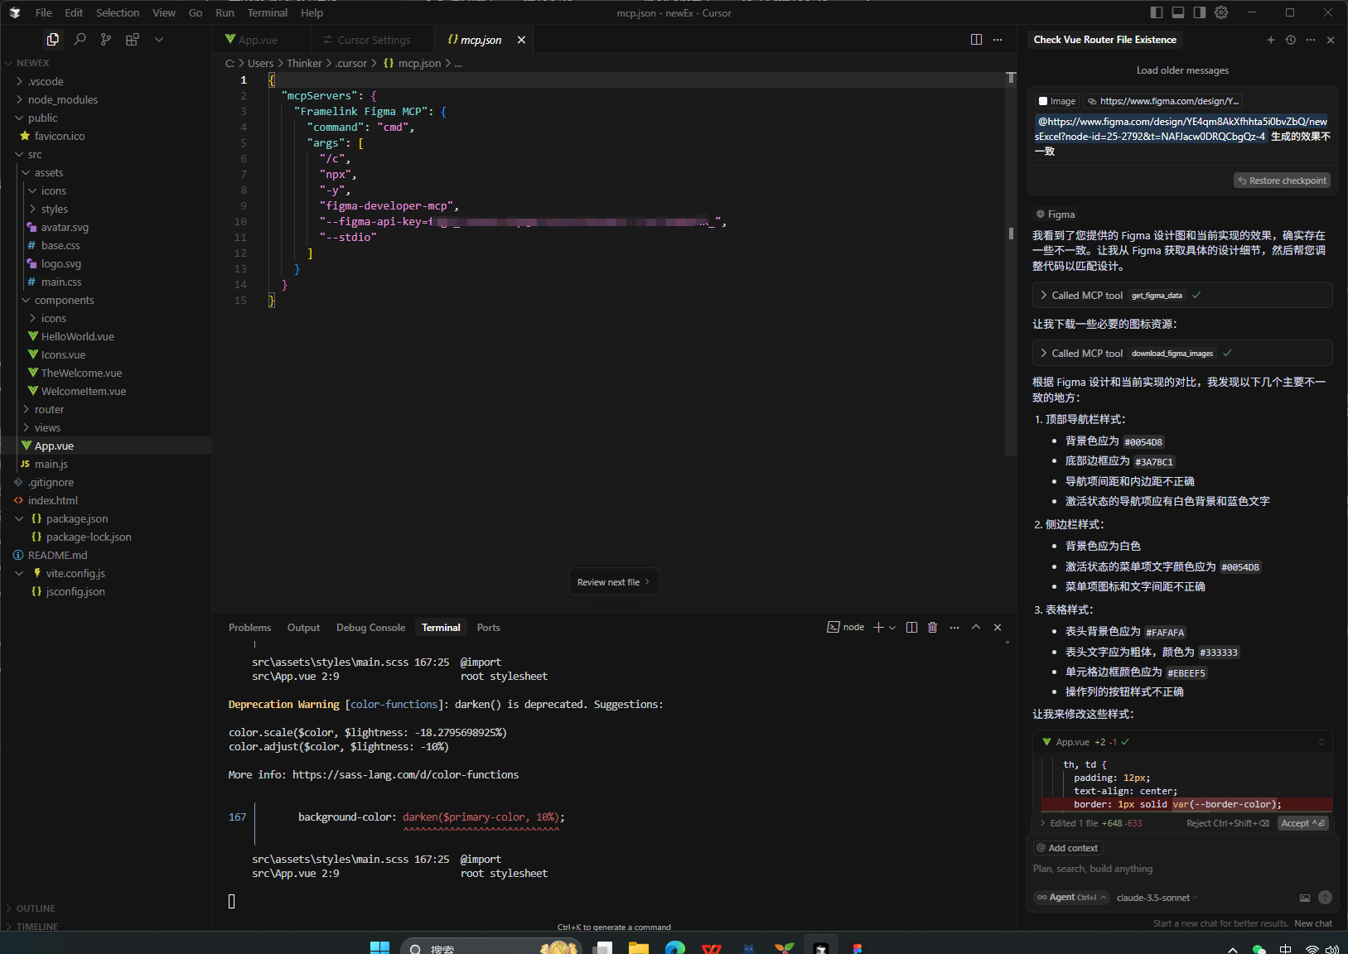Click Add context button

point(1067,848)
